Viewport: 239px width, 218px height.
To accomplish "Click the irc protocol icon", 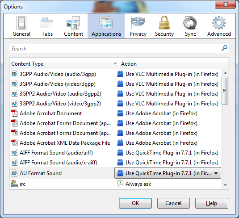I will (x=14, y=184).
